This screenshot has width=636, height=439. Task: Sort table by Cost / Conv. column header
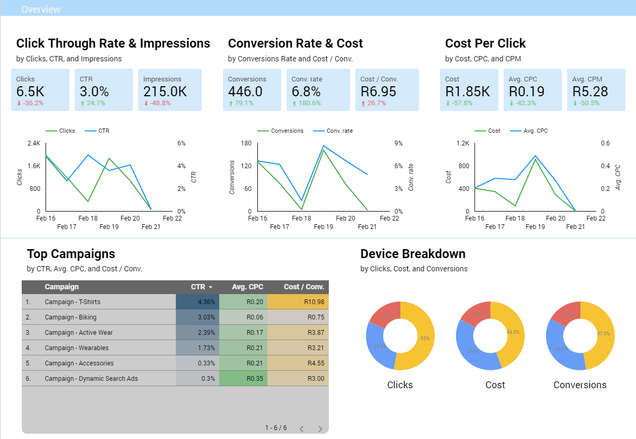click(304, 287)
